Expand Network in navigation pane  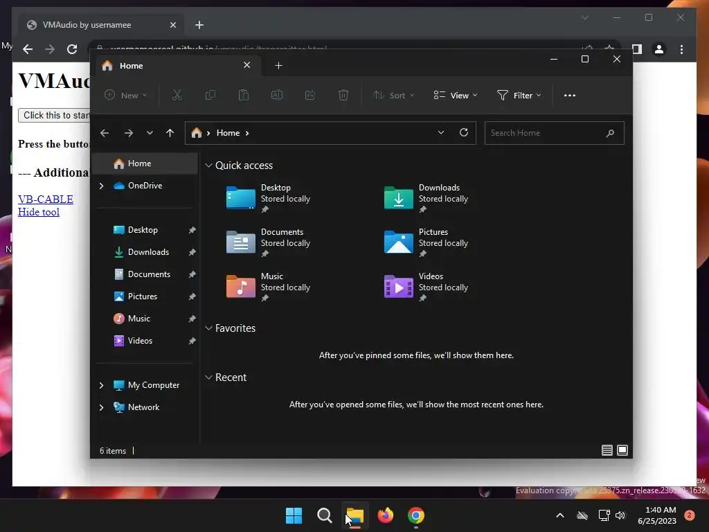click(x=101, y=407)
